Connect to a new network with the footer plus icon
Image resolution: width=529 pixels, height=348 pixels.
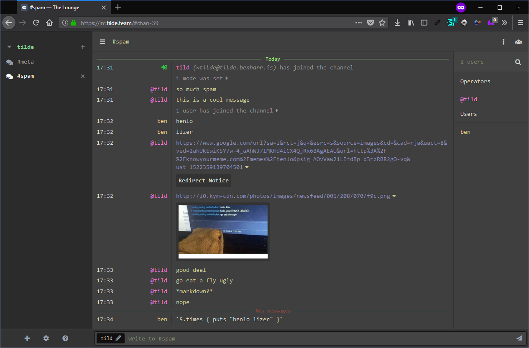(27, 338)
